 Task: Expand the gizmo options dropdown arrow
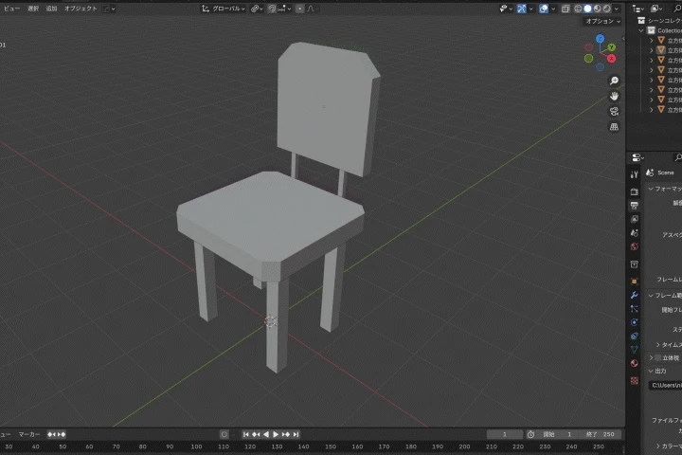[x=530, y=9]
